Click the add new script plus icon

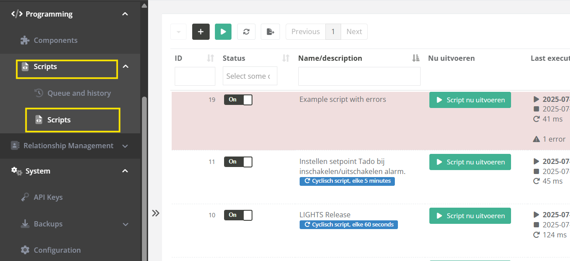[x=201, y=31]
